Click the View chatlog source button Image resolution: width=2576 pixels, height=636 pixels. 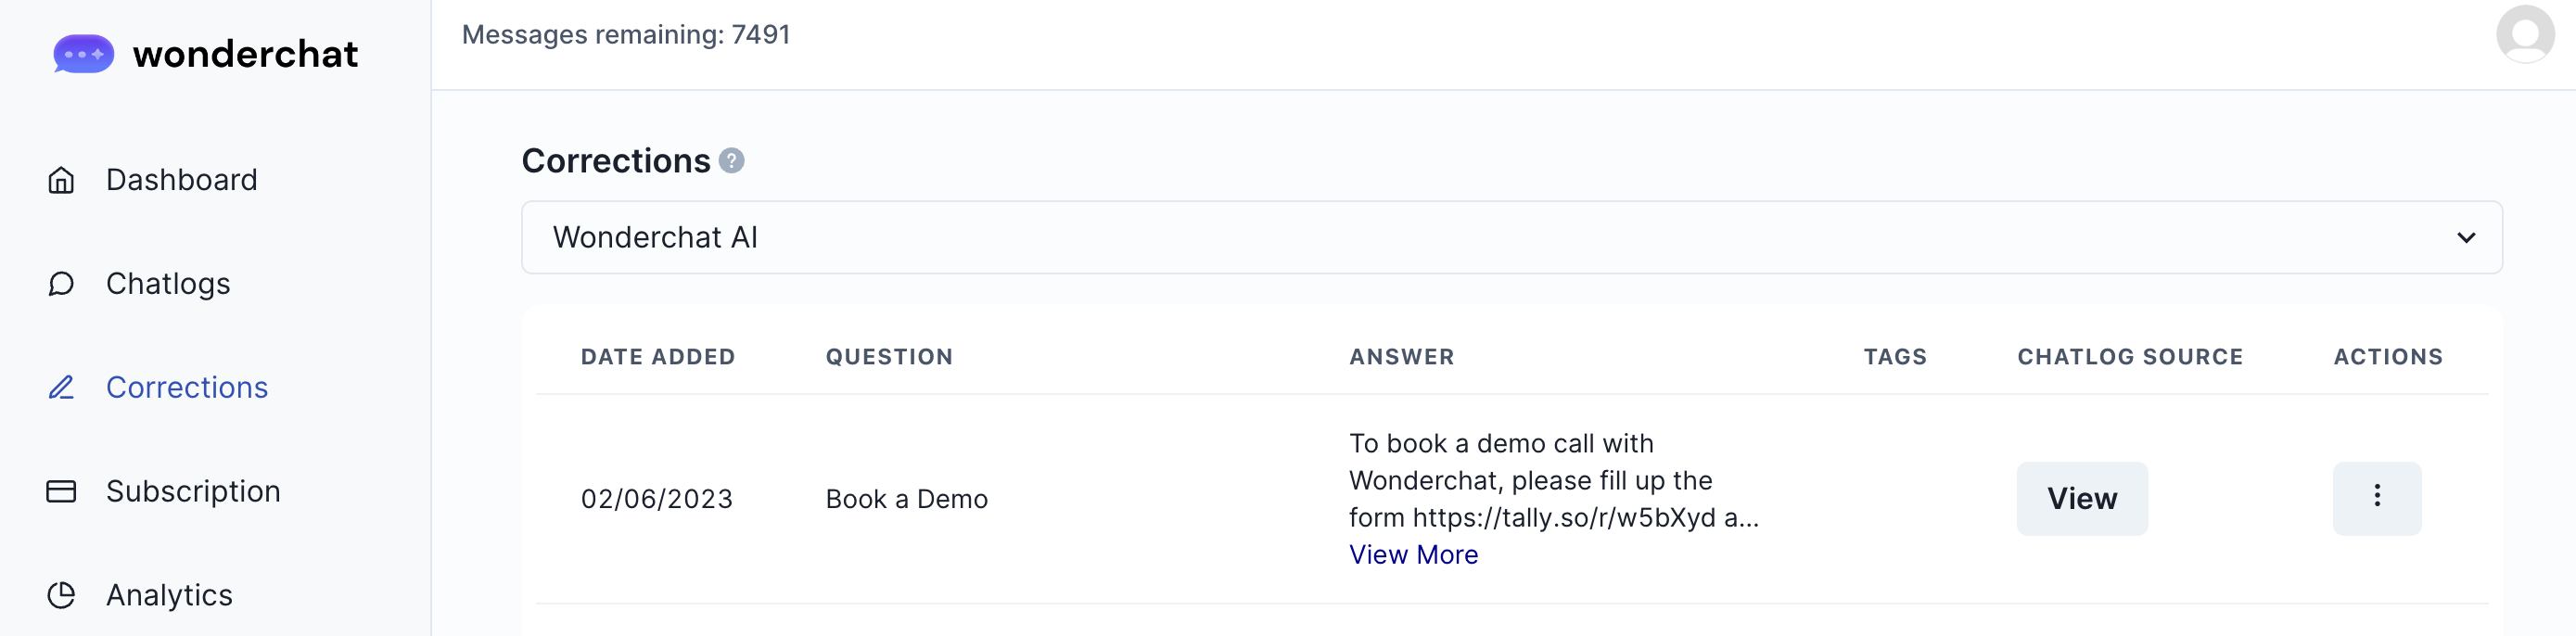click(x=2081, y=498)
